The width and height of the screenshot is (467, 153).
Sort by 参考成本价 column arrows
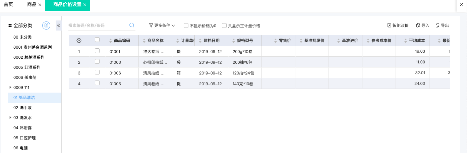pos(368,41)
